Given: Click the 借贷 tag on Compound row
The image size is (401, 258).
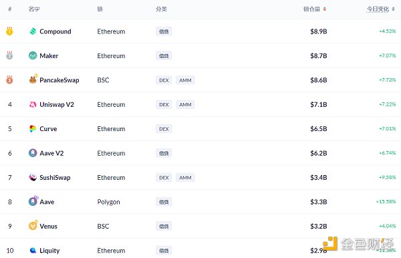Looking at the screenshot, I should tap(164, 31).
